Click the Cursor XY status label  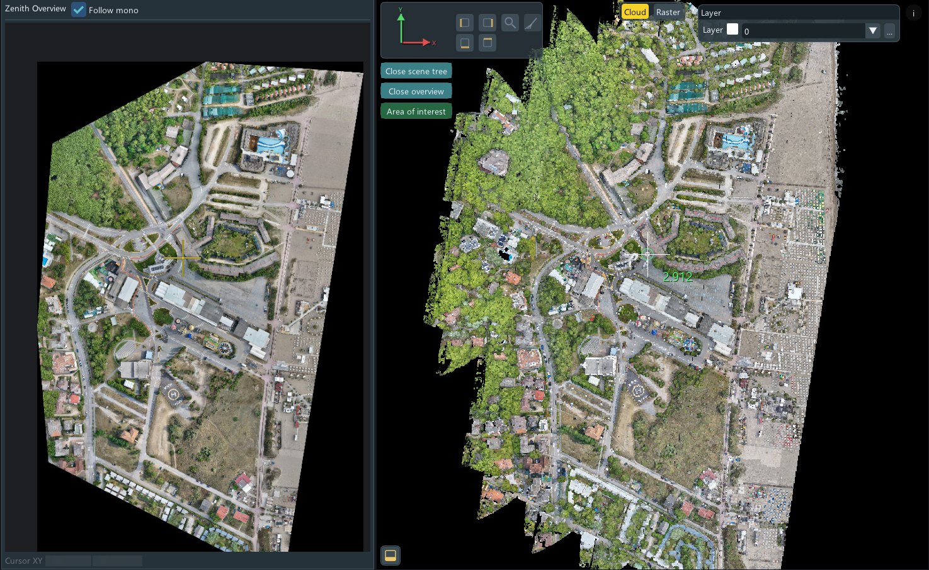click(24, 561)
